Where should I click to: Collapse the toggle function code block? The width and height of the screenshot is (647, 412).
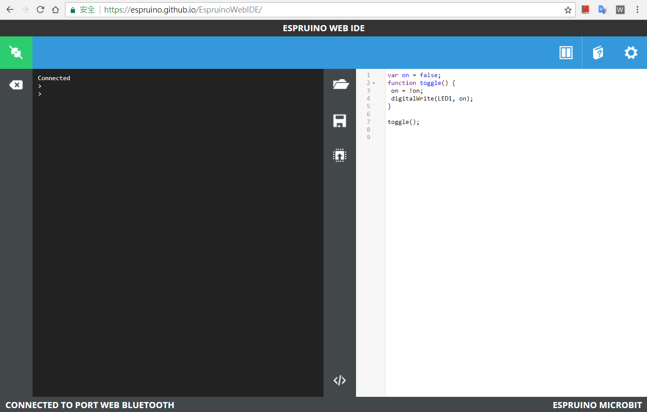coord(373,83)
